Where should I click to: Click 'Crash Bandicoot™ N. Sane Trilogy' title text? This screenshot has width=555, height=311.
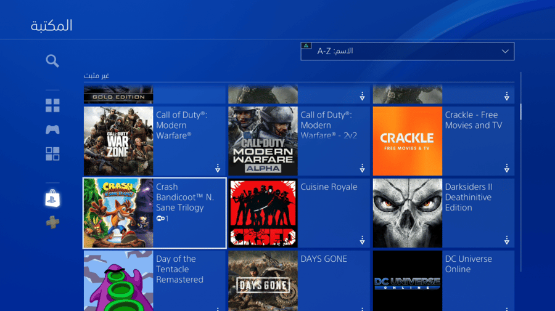(x=185, y=197)
